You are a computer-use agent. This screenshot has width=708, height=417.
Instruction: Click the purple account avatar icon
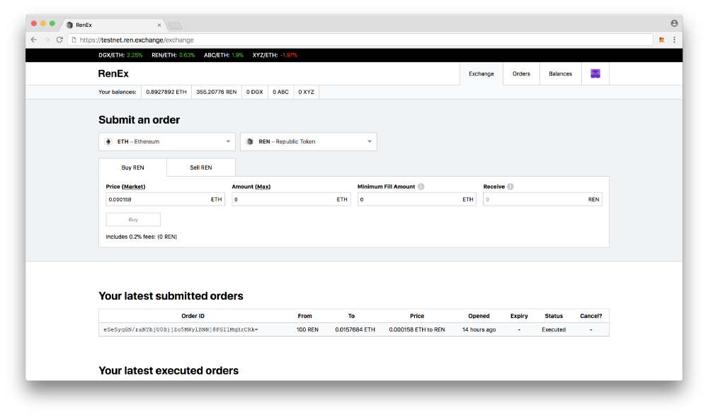[595, 74]
